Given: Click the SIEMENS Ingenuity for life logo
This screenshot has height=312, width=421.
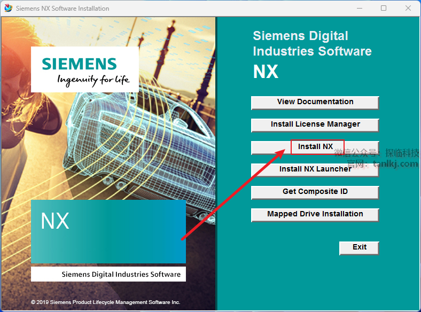Looking at the screenshot, I should 85,69.
